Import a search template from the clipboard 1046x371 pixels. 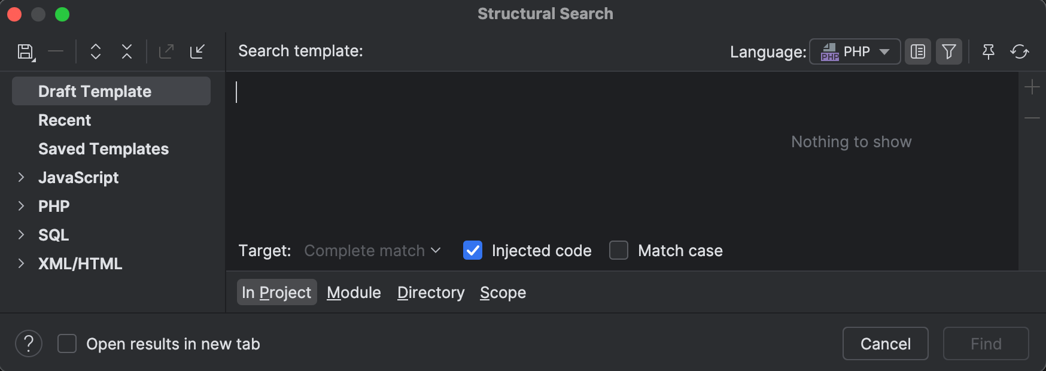click(197, 51)
